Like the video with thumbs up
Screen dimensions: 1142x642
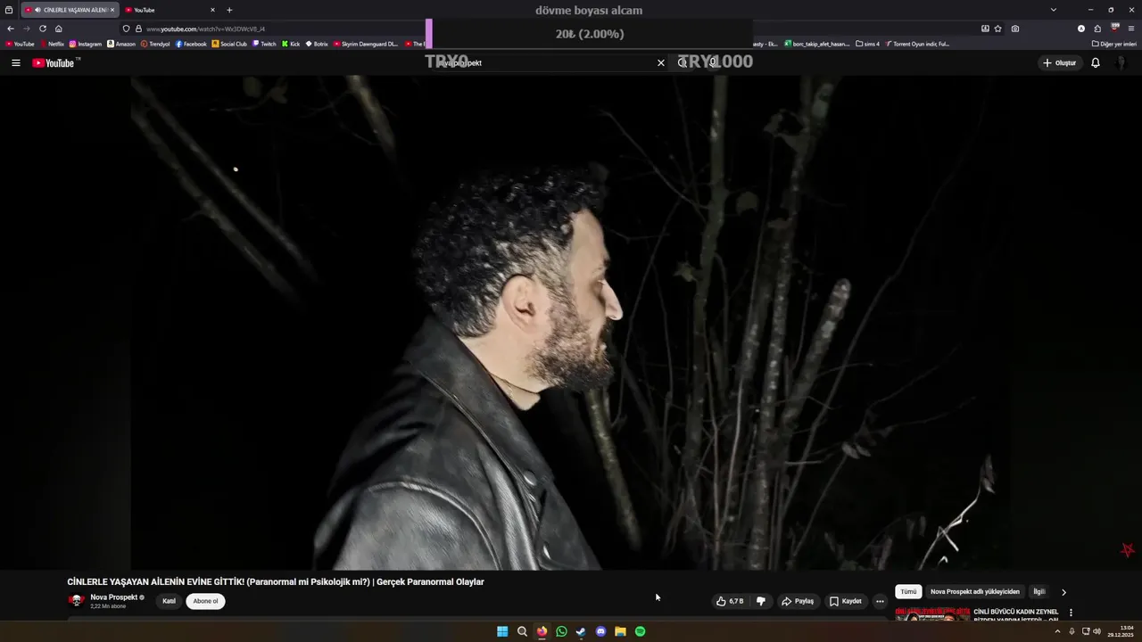tap(730, 601)
